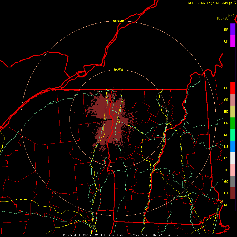Screen dimensions: 237x237
Task: Click the GC legend label
Action: click(226, 182)
